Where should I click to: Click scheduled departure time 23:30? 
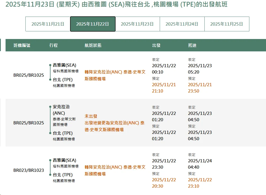pyautogui.click(x=158, y=167)
